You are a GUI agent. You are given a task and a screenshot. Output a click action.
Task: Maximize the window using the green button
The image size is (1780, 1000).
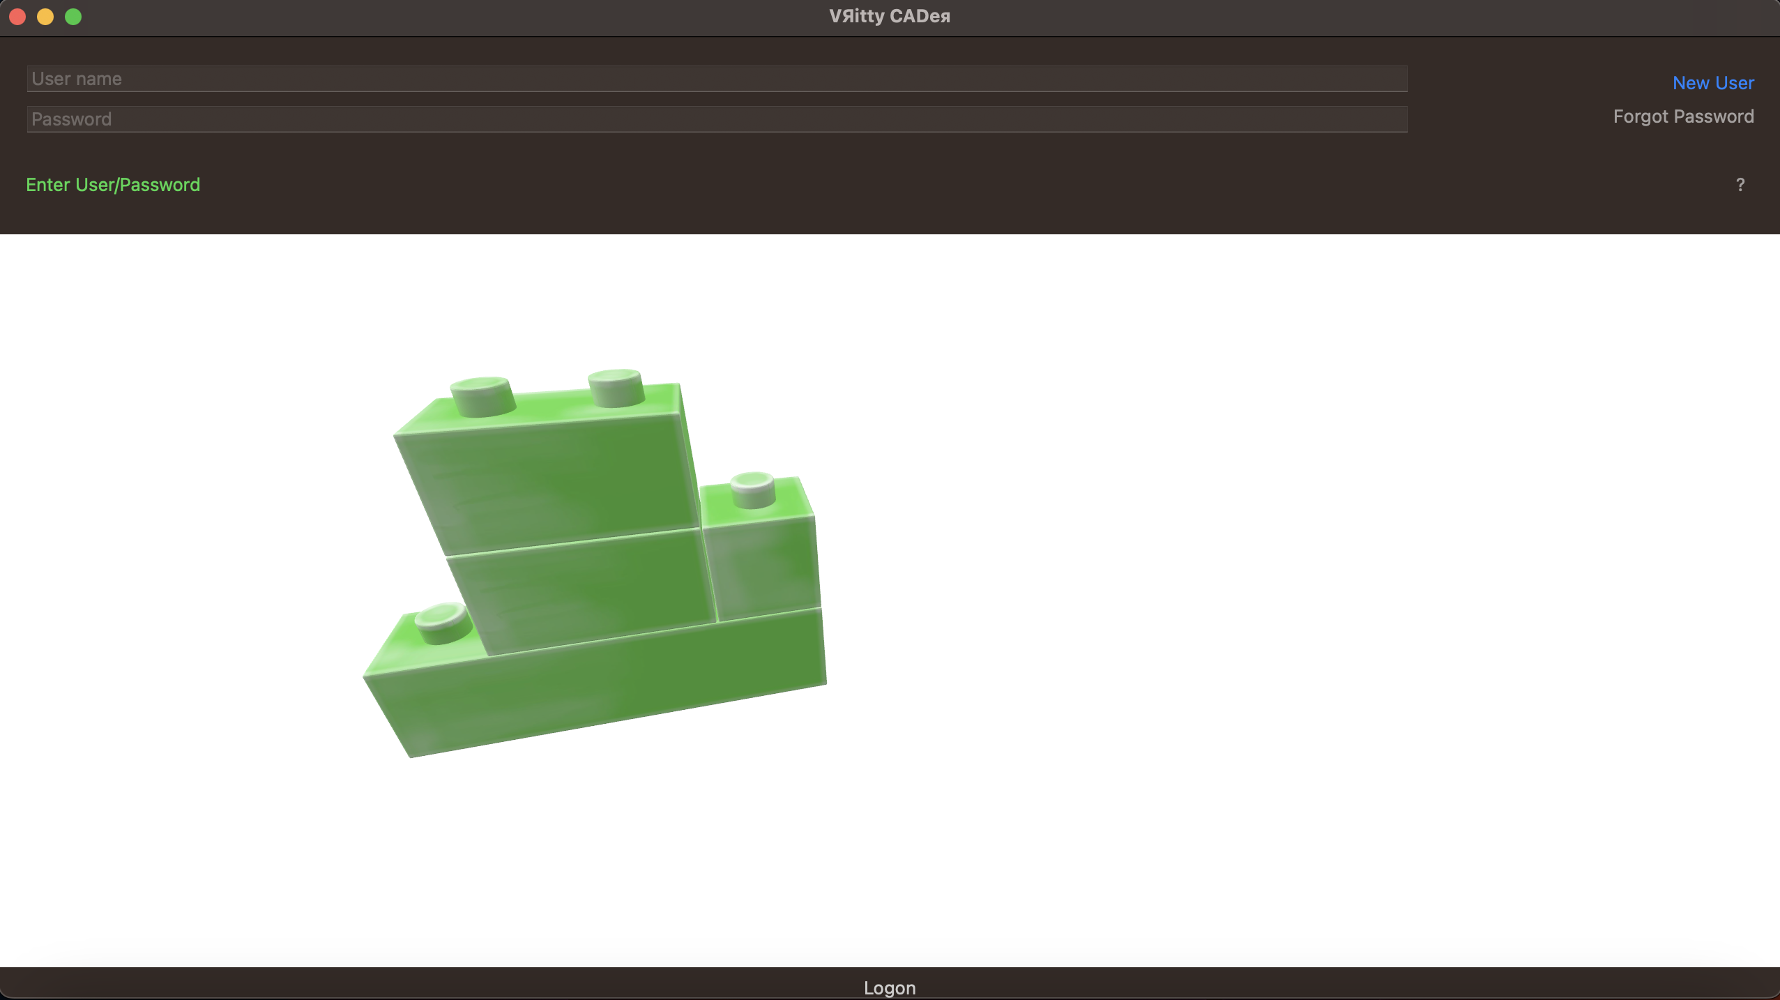click(x=73, y=17)
